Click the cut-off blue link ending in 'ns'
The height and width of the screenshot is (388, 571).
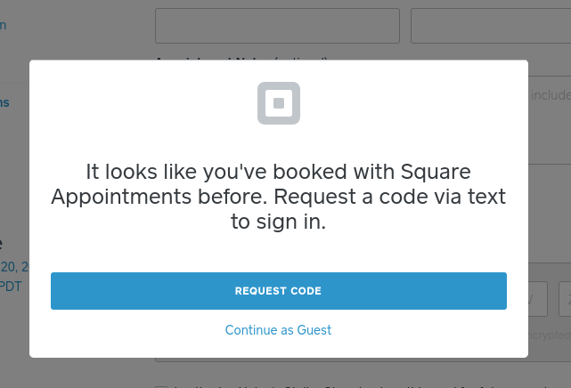pos(4,103)
